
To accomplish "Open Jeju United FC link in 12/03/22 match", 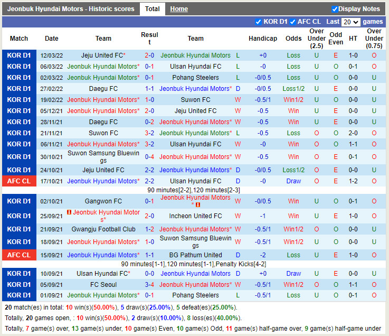I will 102,55.
